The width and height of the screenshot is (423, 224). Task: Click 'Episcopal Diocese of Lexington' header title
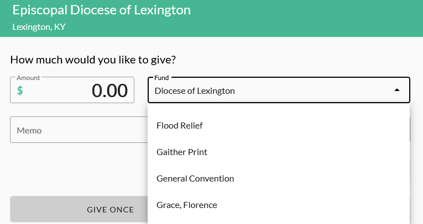[x=101, y=10]
